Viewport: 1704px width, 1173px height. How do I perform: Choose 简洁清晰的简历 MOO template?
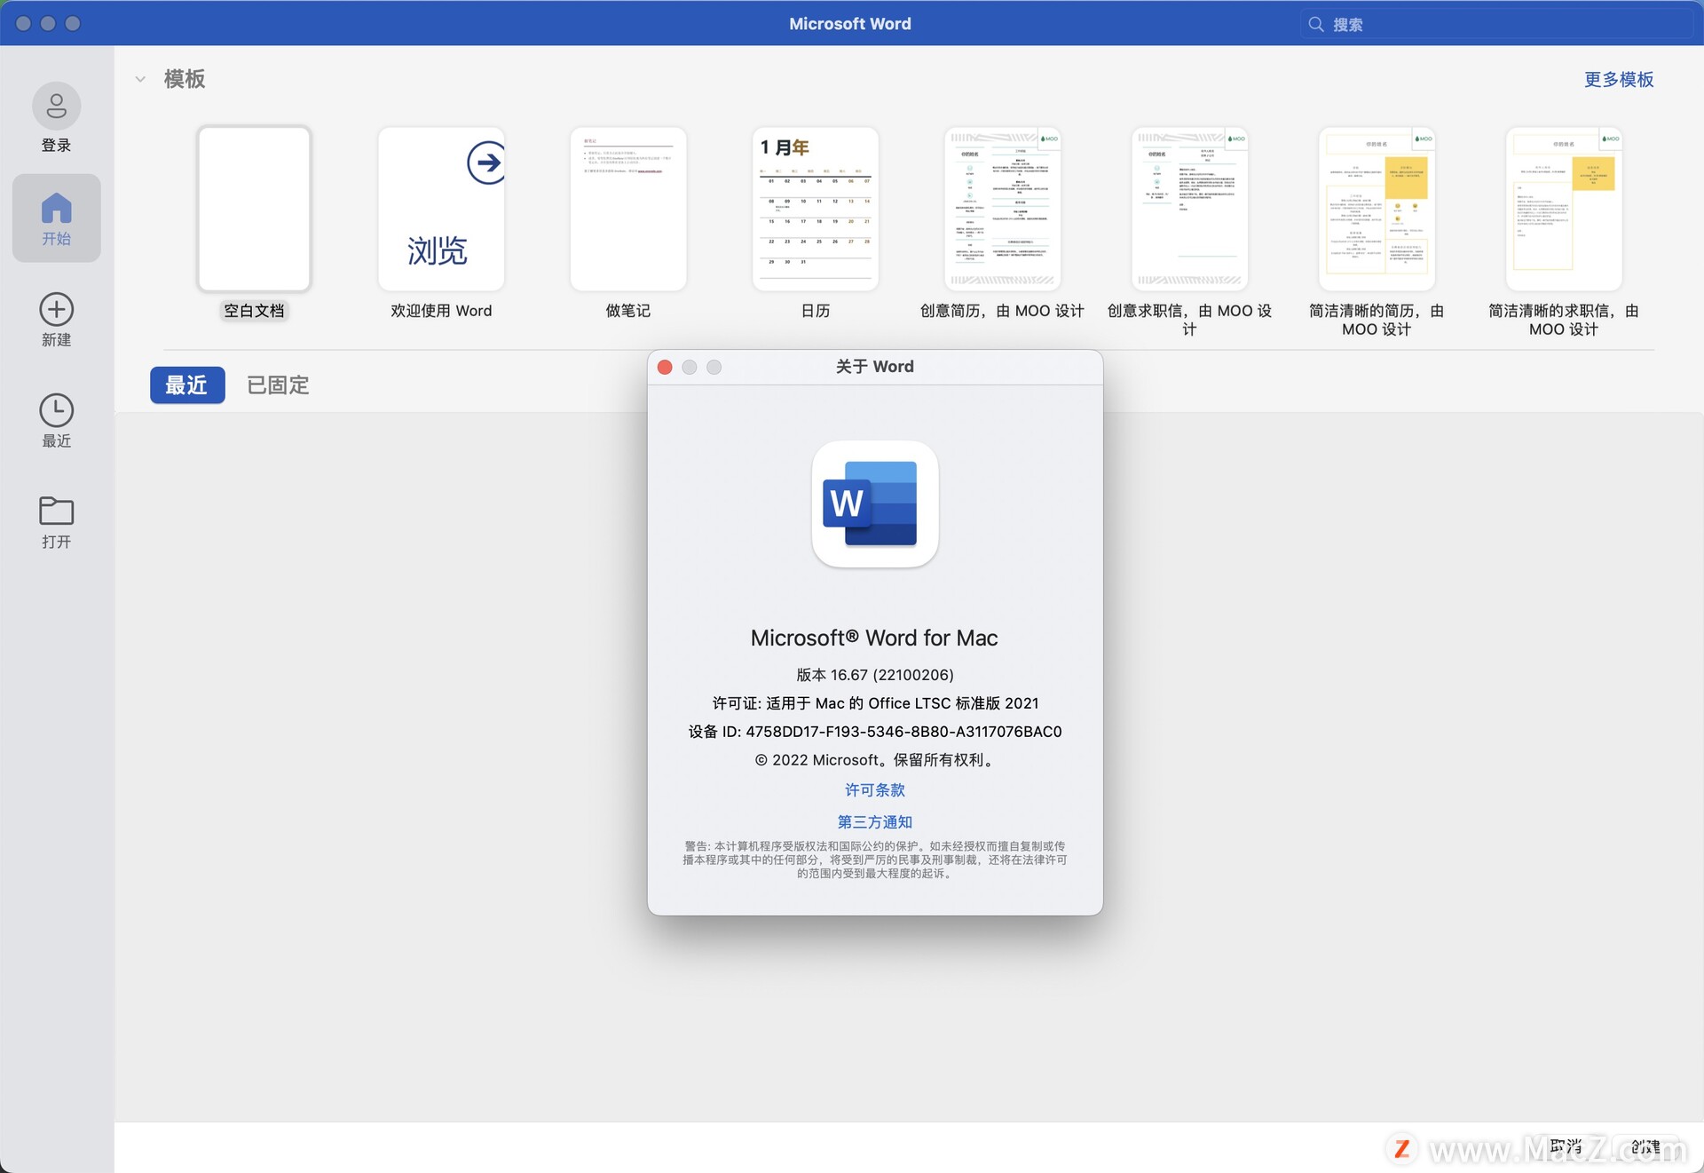point(1377,209)
